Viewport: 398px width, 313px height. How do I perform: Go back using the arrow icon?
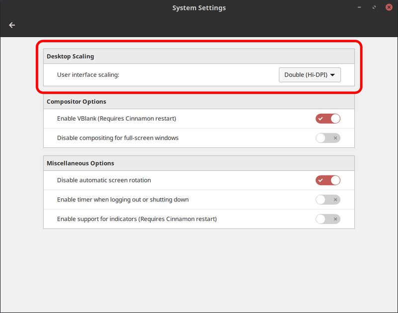coord(12,25)
